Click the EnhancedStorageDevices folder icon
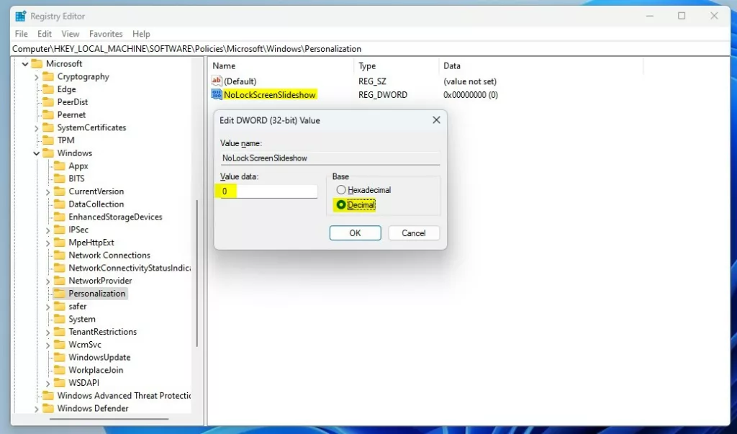 pos(59,217)
